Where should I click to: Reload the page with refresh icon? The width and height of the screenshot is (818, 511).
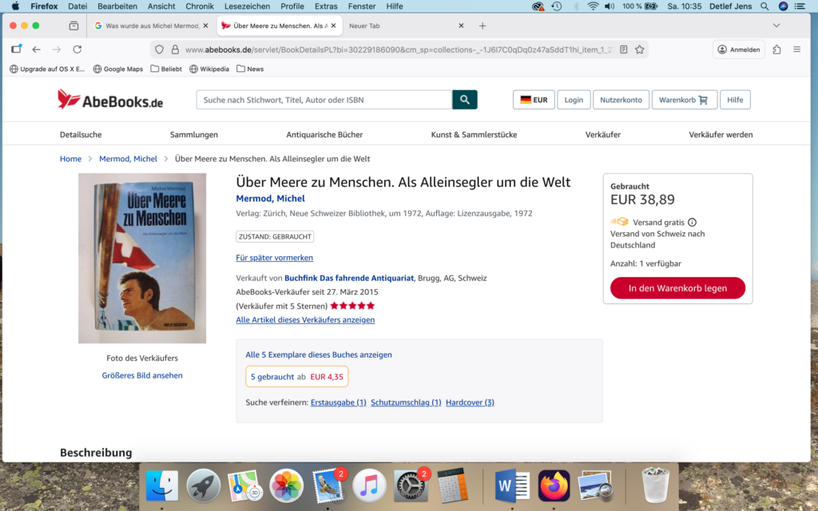77,50
